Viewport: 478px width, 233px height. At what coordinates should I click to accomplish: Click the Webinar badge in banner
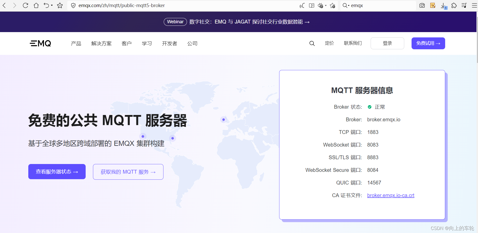tap(175, 22)
